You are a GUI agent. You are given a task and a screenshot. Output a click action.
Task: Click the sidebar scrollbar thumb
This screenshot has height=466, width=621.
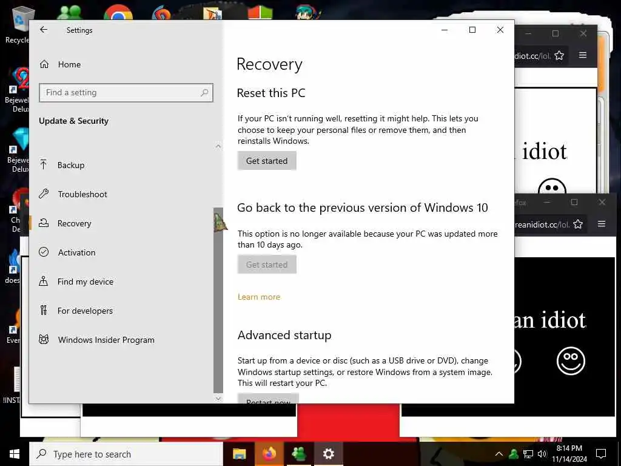218,300
